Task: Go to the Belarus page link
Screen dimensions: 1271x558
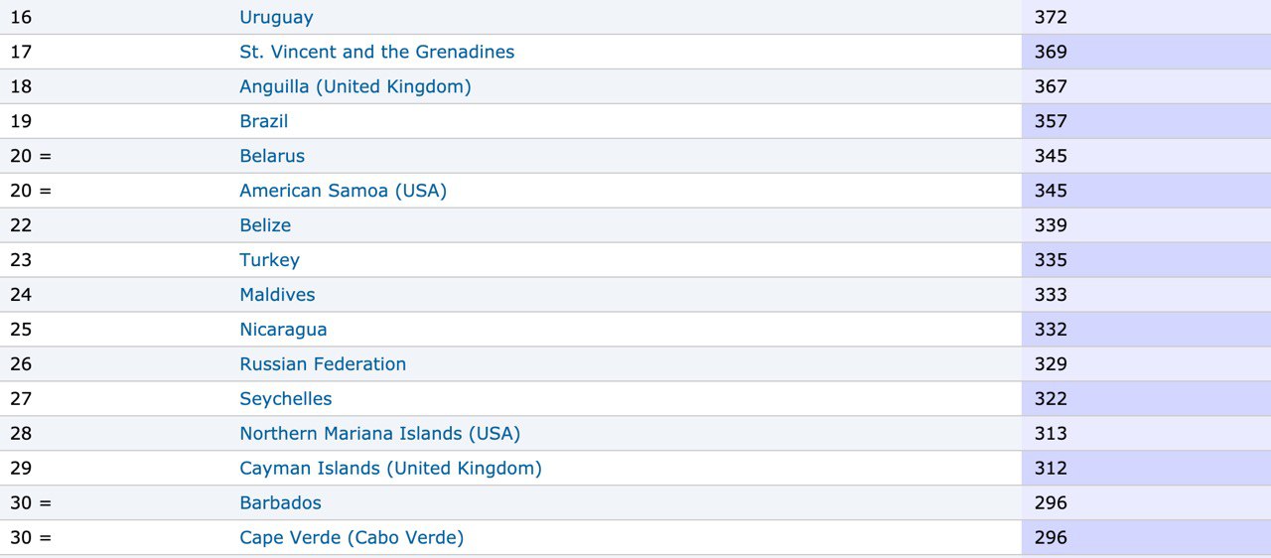Action: (272, 156)
